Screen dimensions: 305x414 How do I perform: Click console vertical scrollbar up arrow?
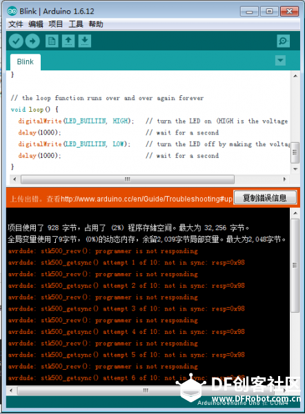295,213
